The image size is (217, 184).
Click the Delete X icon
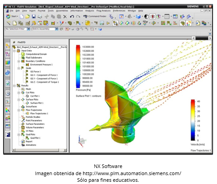click(x=65, y=16)
